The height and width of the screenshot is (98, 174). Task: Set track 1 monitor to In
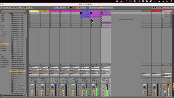click(30, 72)
